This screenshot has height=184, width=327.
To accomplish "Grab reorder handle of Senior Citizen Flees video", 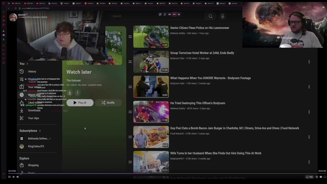I will 130,37.
